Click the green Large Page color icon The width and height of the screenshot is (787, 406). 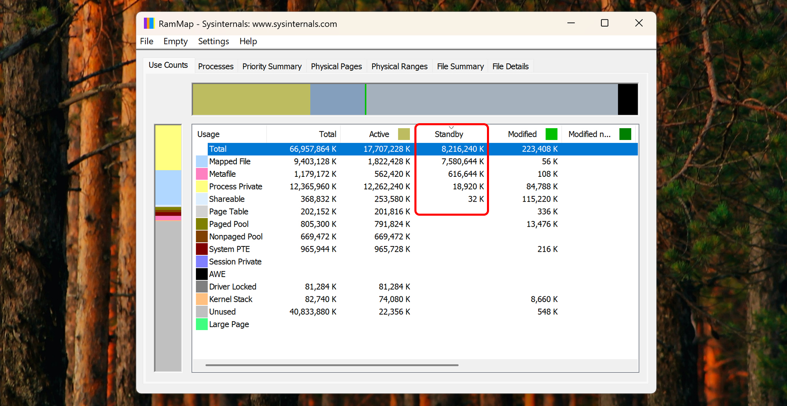202,325
